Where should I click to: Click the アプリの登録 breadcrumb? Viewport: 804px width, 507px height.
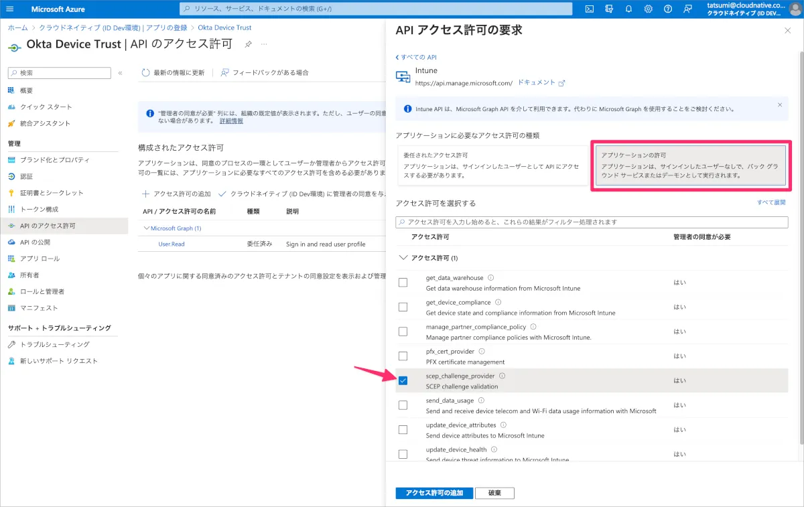168,27
